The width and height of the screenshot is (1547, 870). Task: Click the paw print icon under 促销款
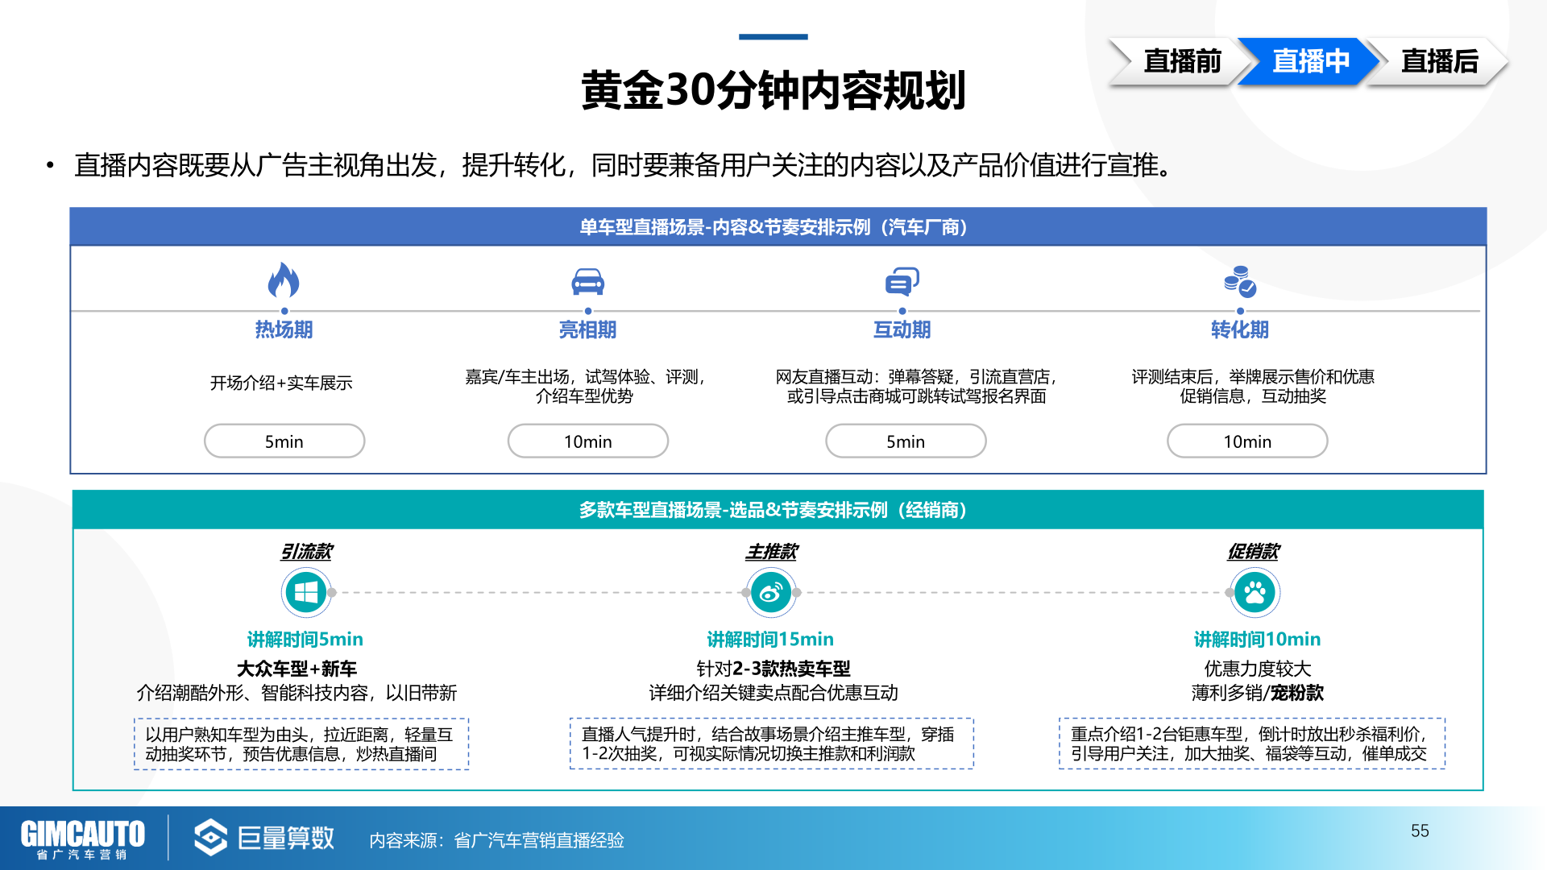1255,592
